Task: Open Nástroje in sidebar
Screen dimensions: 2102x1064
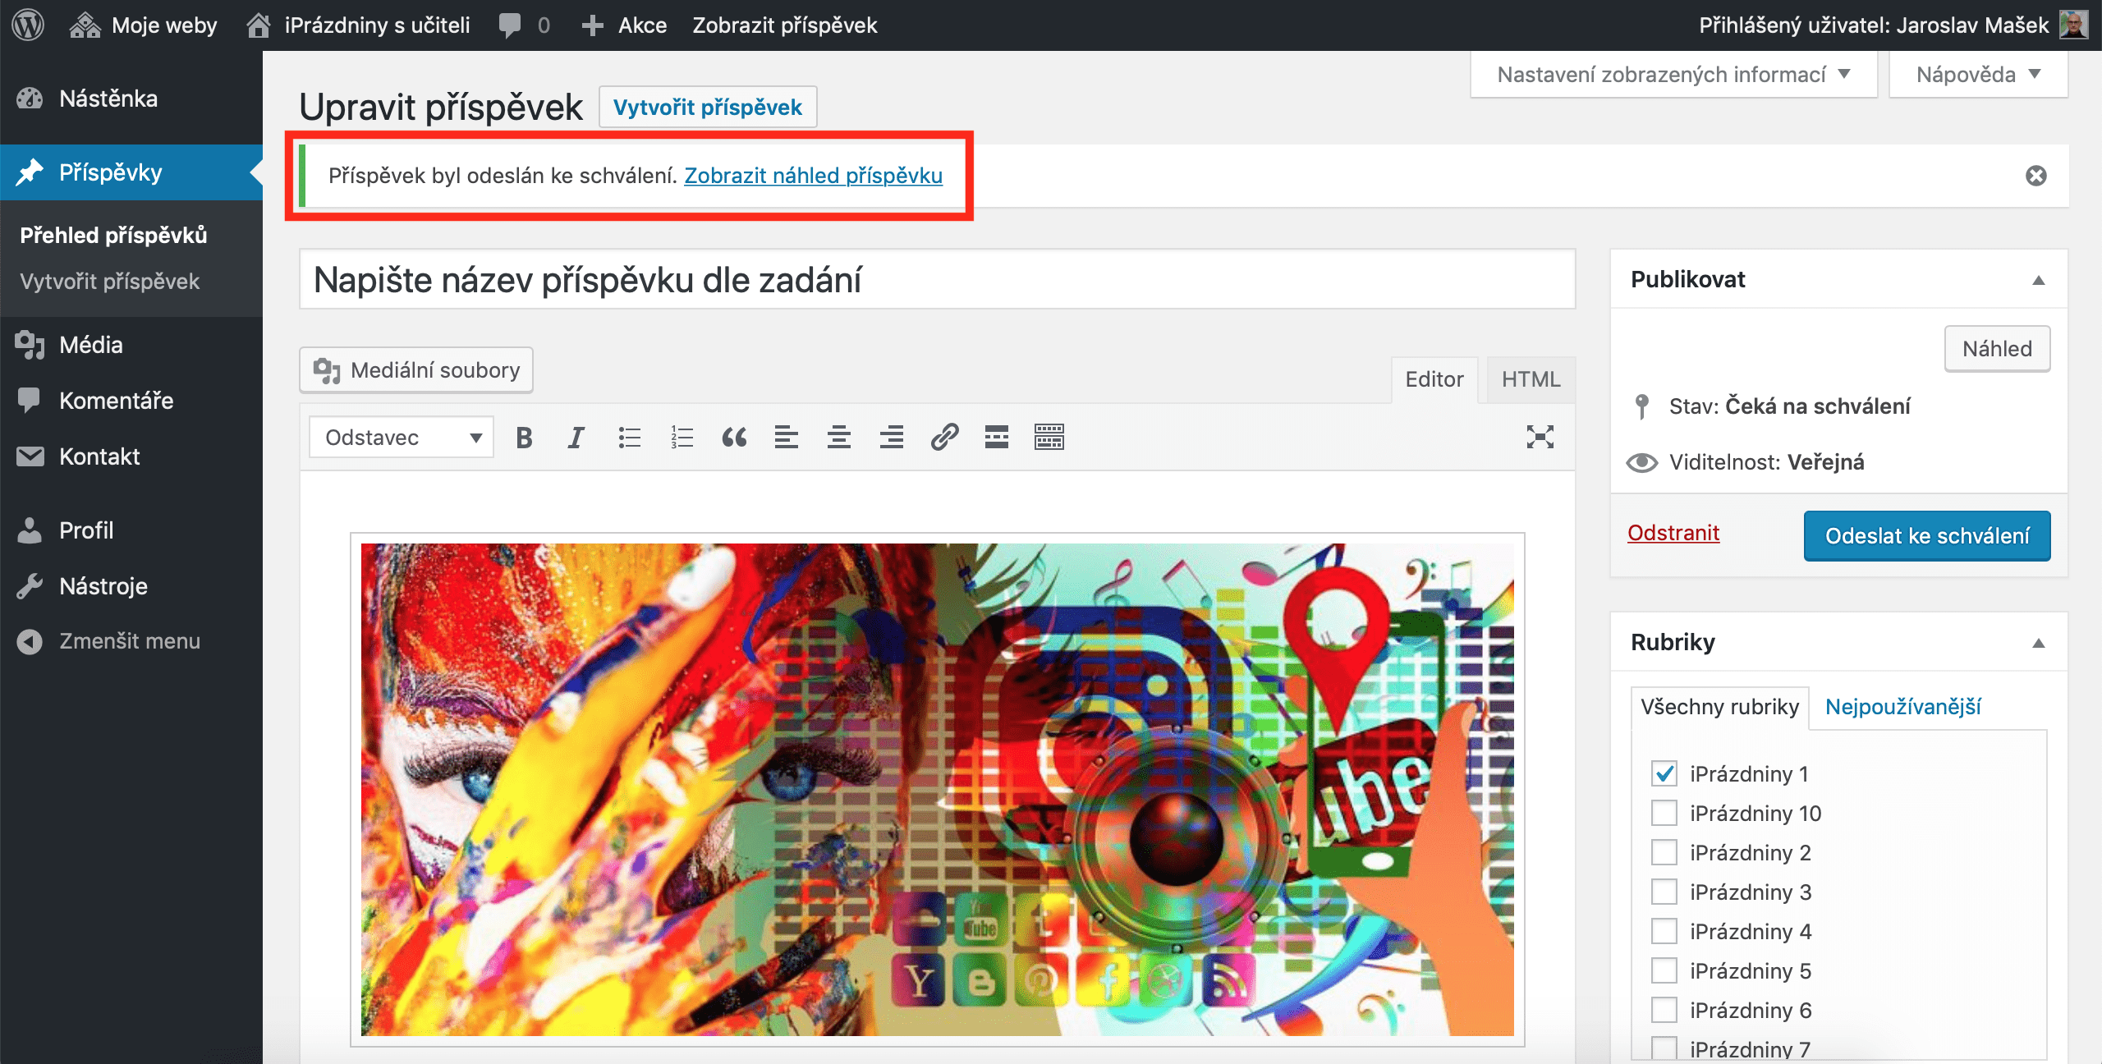Action: pos(131,586)
